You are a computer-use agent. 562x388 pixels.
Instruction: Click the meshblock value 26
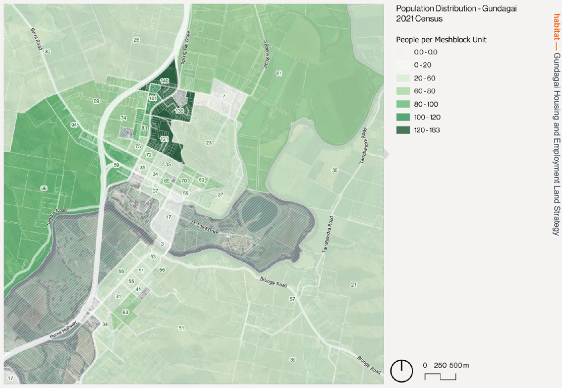(136, 40)
